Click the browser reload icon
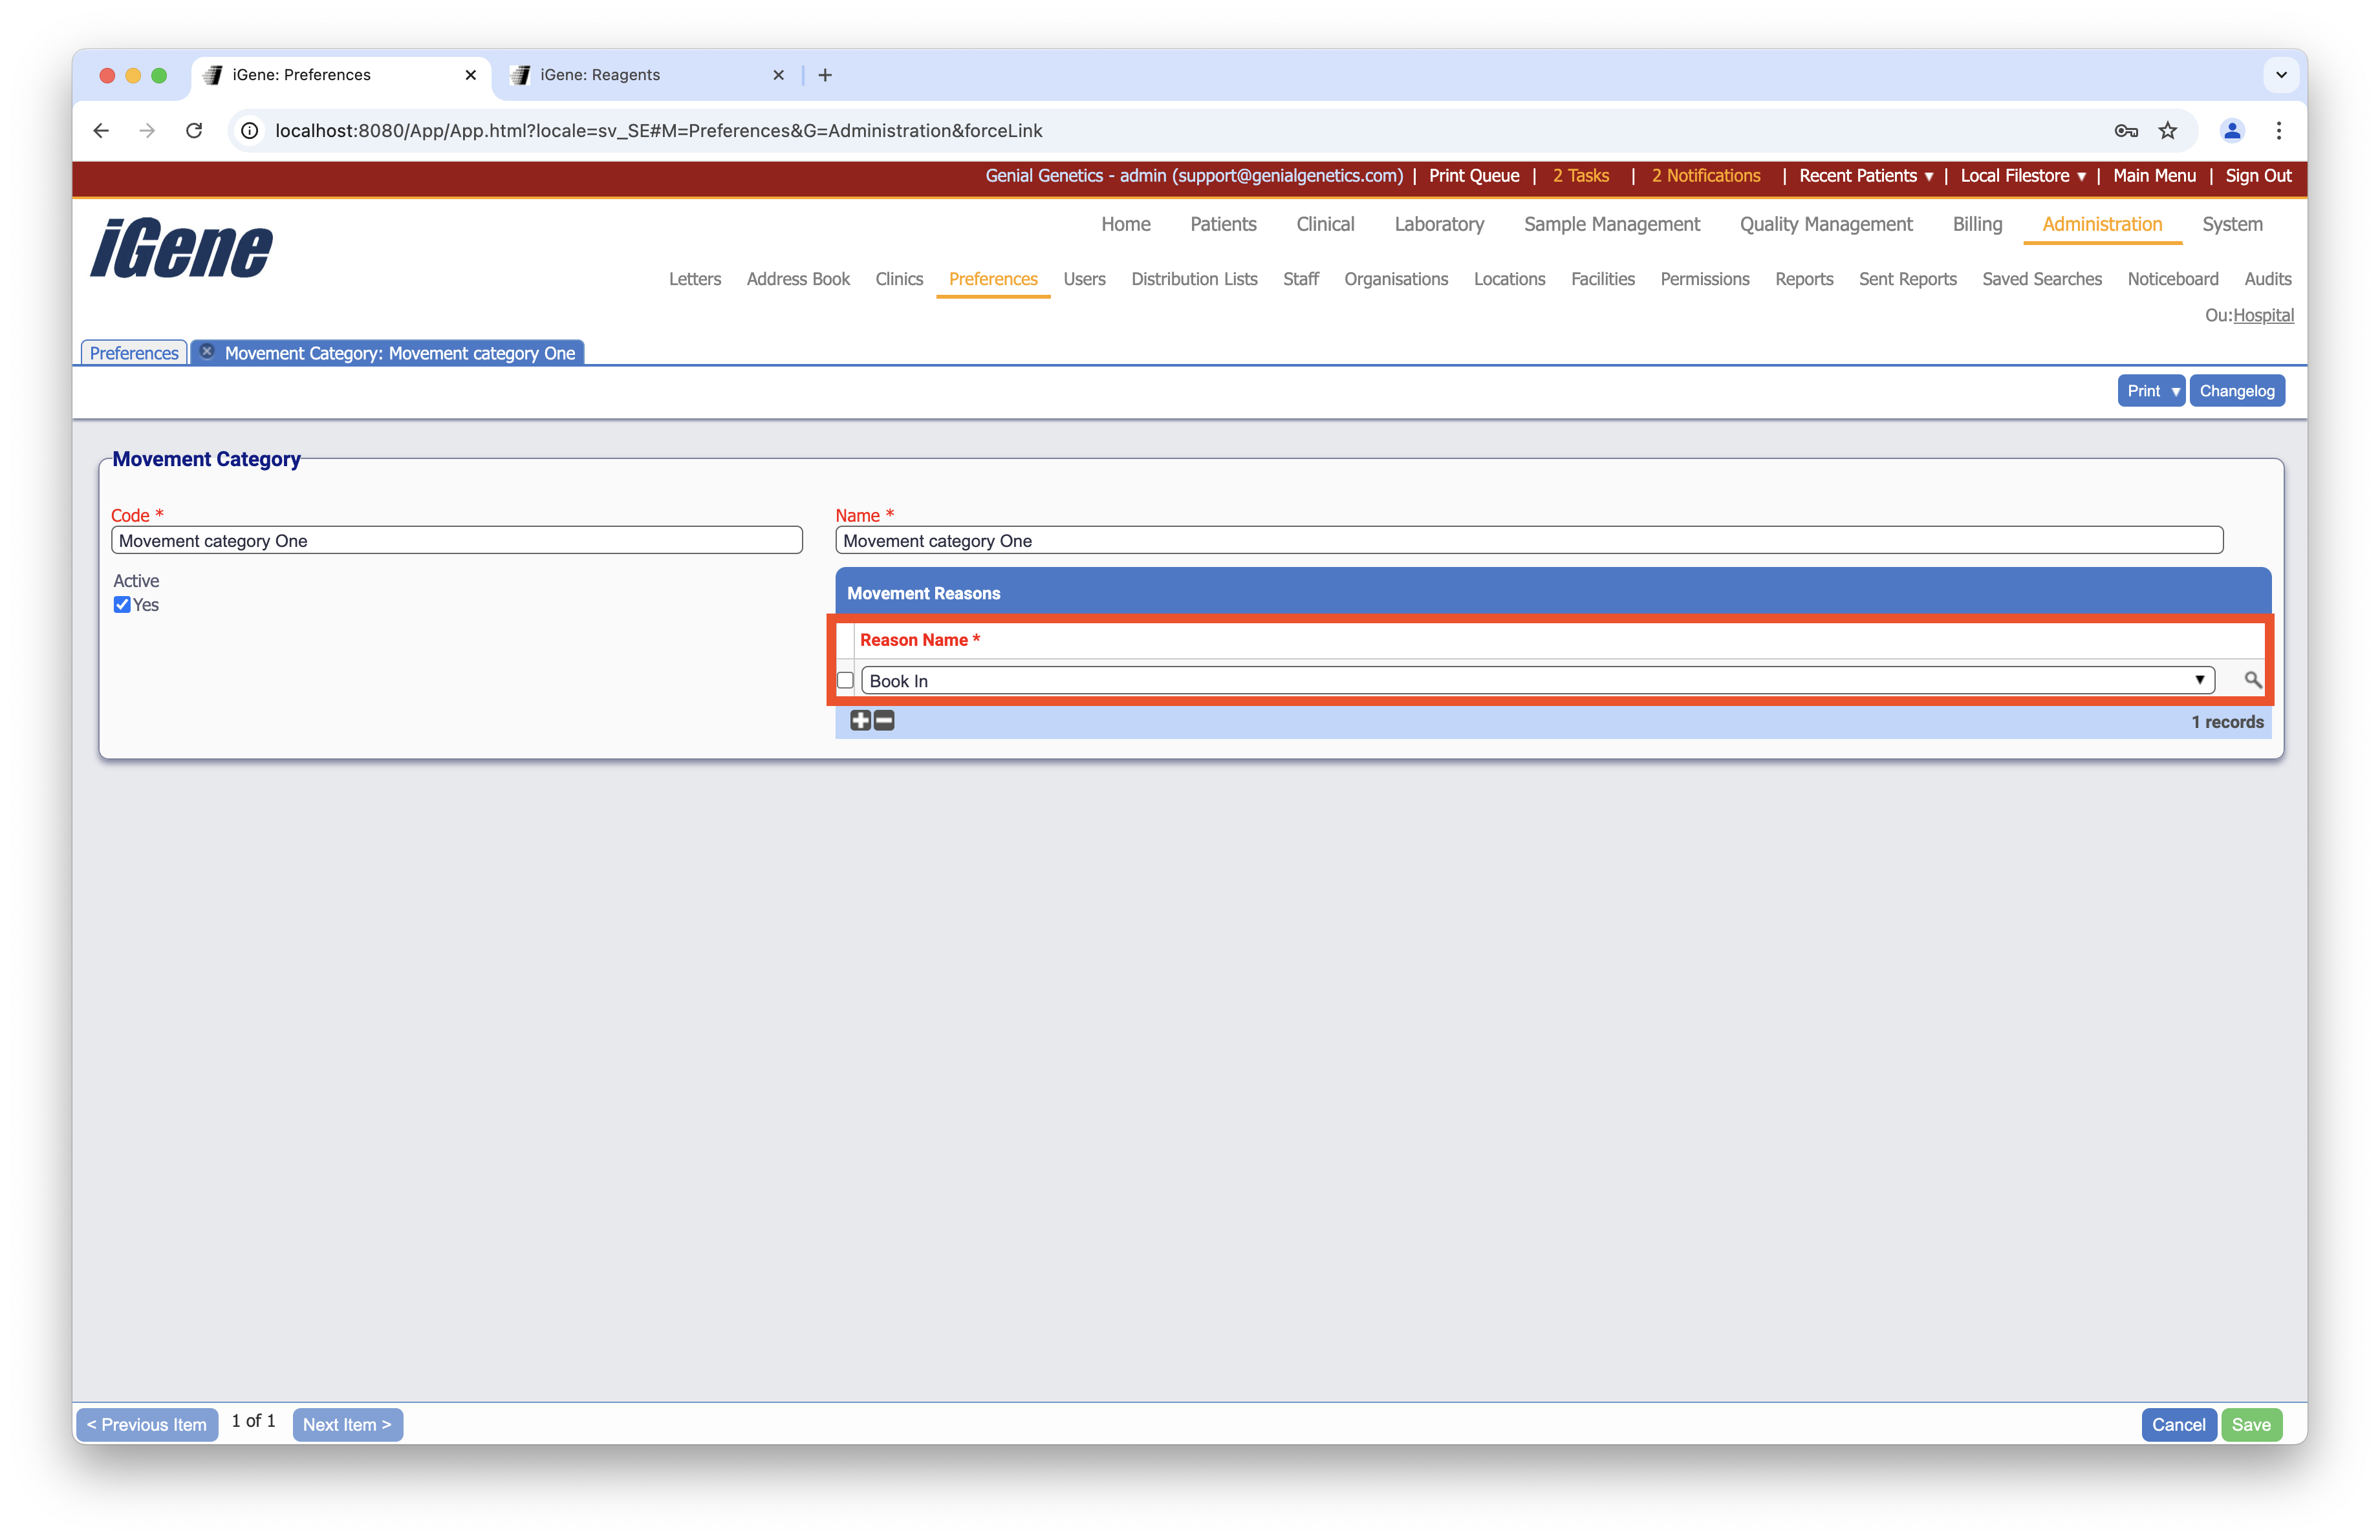 click(194, 131)
